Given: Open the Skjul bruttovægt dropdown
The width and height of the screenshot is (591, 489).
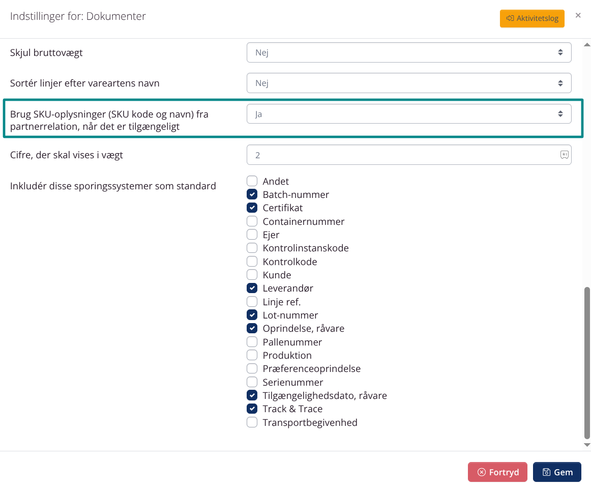Looking at the screenshot, I should point(408,52).
